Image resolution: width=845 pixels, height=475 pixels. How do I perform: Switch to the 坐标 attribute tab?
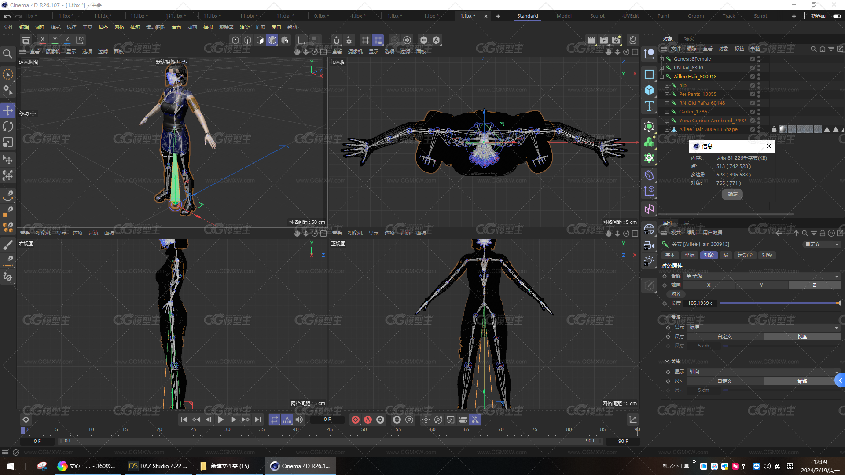(x=690, y=255)
